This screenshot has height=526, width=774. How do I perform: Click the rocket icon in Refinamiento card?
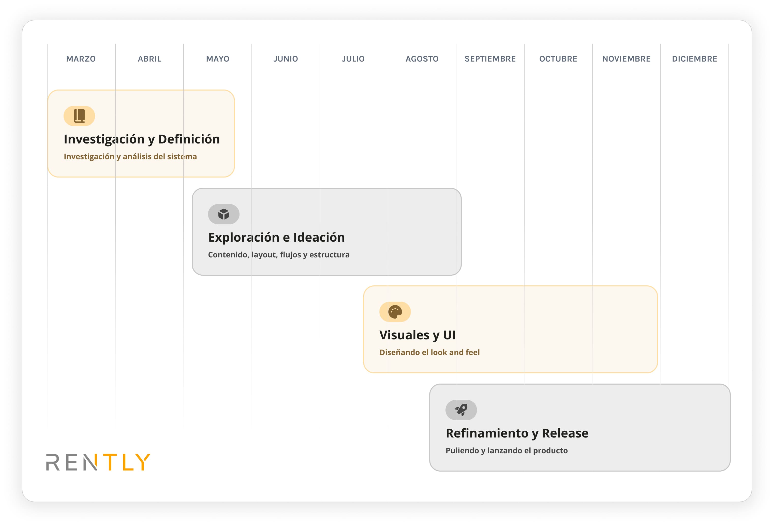point(461,410)
